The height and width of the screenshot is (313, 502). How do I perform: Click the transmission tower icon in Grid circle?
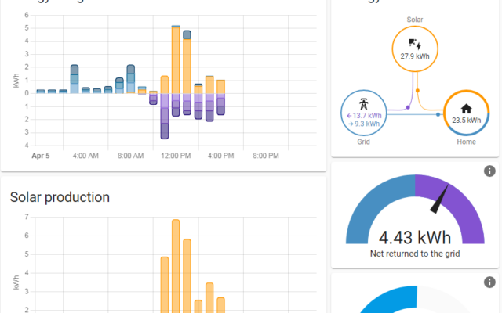point(364,104)
